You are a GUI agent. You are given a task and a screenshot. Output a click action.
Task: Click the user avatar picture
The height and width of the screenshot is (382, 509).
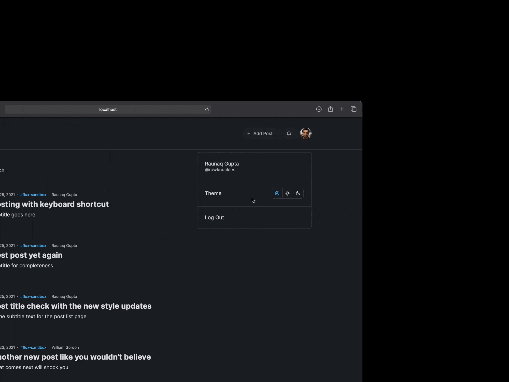(x=306, y=133)
